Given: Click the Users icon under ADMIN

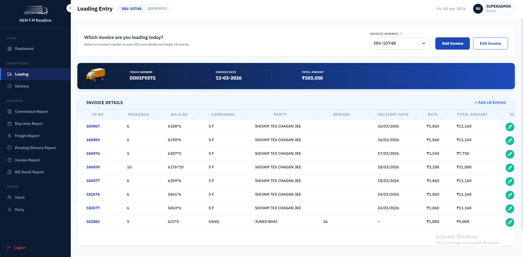Looking at the screenshot, I should point(9,197).
